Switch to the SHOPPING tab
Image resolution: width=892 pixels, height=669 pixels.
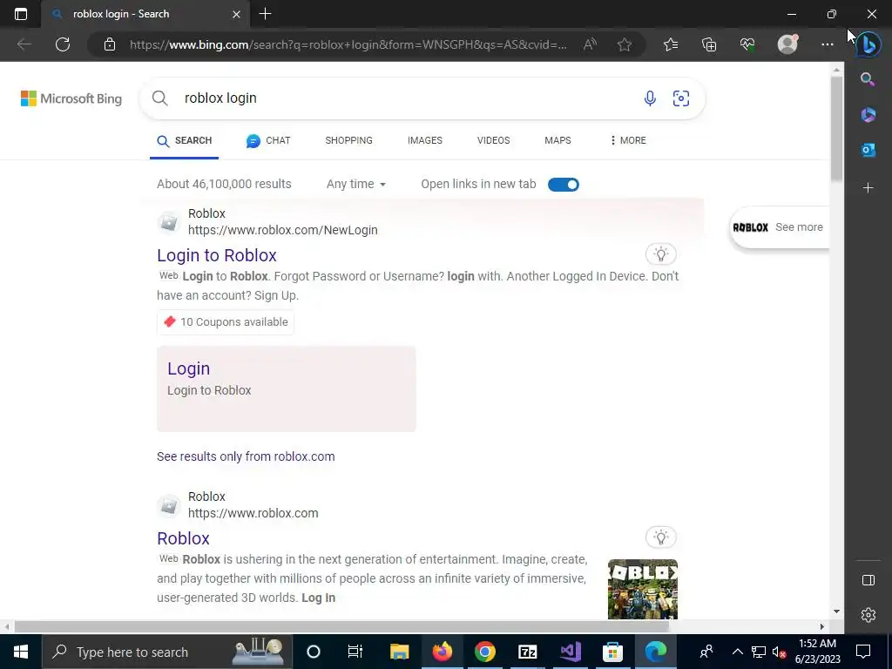click(x=348, y=140)
